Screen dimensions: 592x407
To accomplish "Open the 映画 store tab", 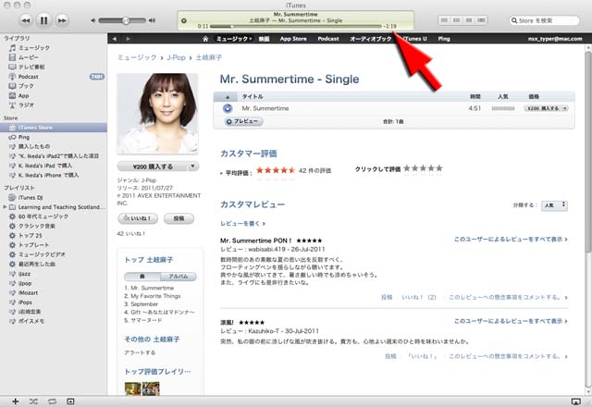I will (x=264, y=39).
